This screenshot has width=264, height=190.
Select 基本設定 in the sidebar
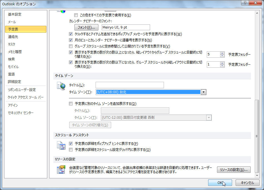pos(26,14)
